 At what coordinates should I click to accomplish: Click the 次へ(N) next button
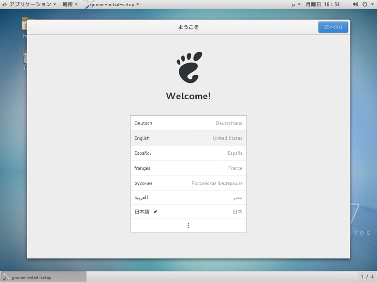[x=333, y=27]
